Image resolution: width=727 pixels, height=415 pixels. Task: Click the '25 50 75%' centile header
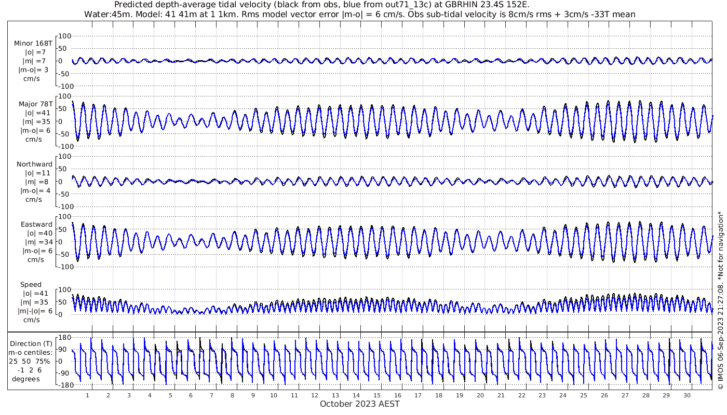[x=30, y=361]
